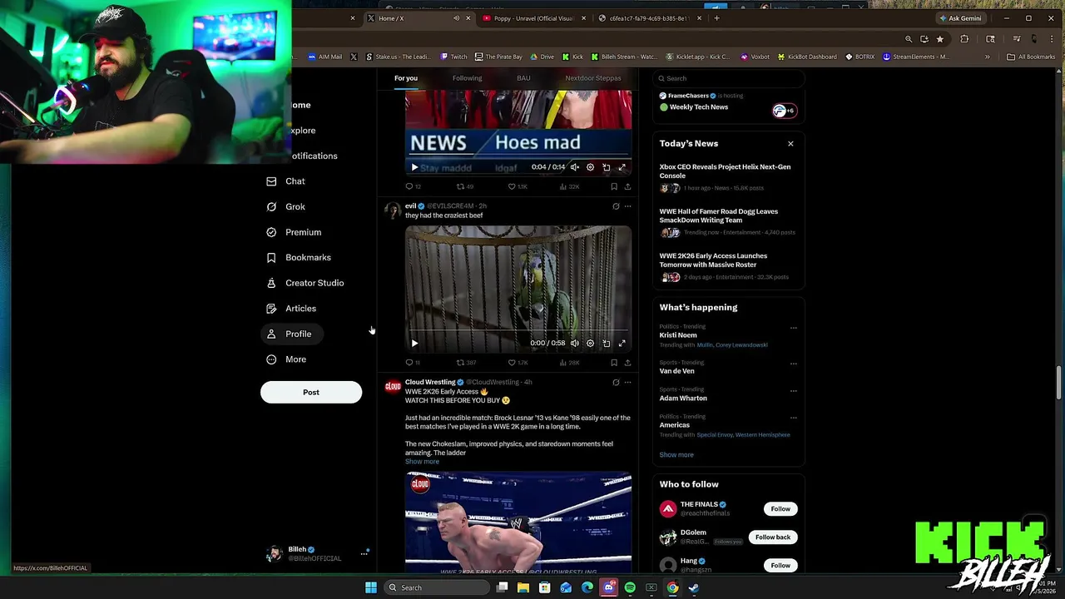Image resolution: width=1065 pixels, height=599 pixels.
Task: Switch to Poppy - Unravel browser tab
Action: pyautogui.click(x=535, y=18)
